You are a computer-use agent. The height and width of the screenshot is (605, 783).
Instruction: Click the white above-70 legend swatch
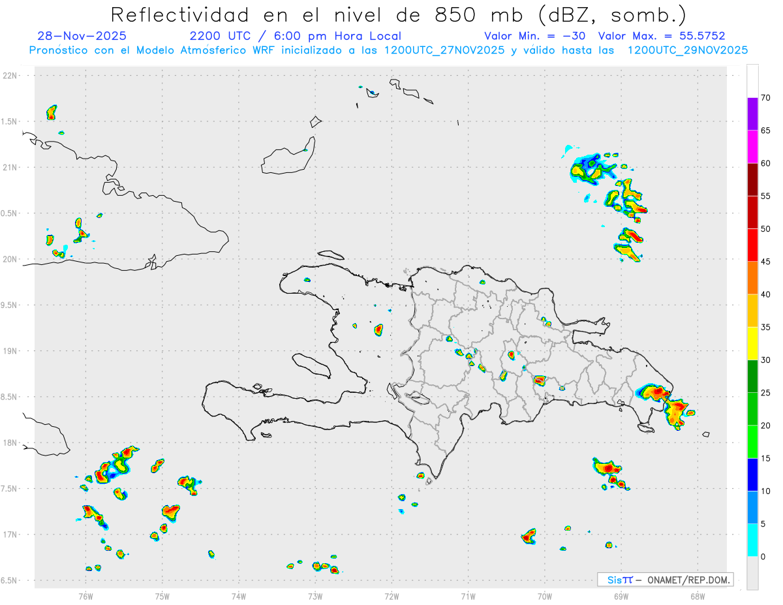click(752, 81)
